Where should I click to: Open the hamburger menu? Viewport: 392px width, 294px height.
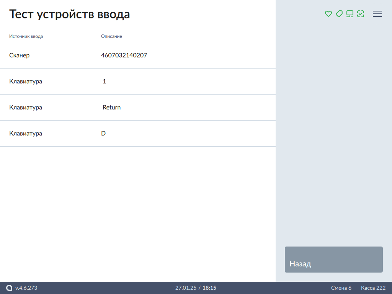coord(377,14)
